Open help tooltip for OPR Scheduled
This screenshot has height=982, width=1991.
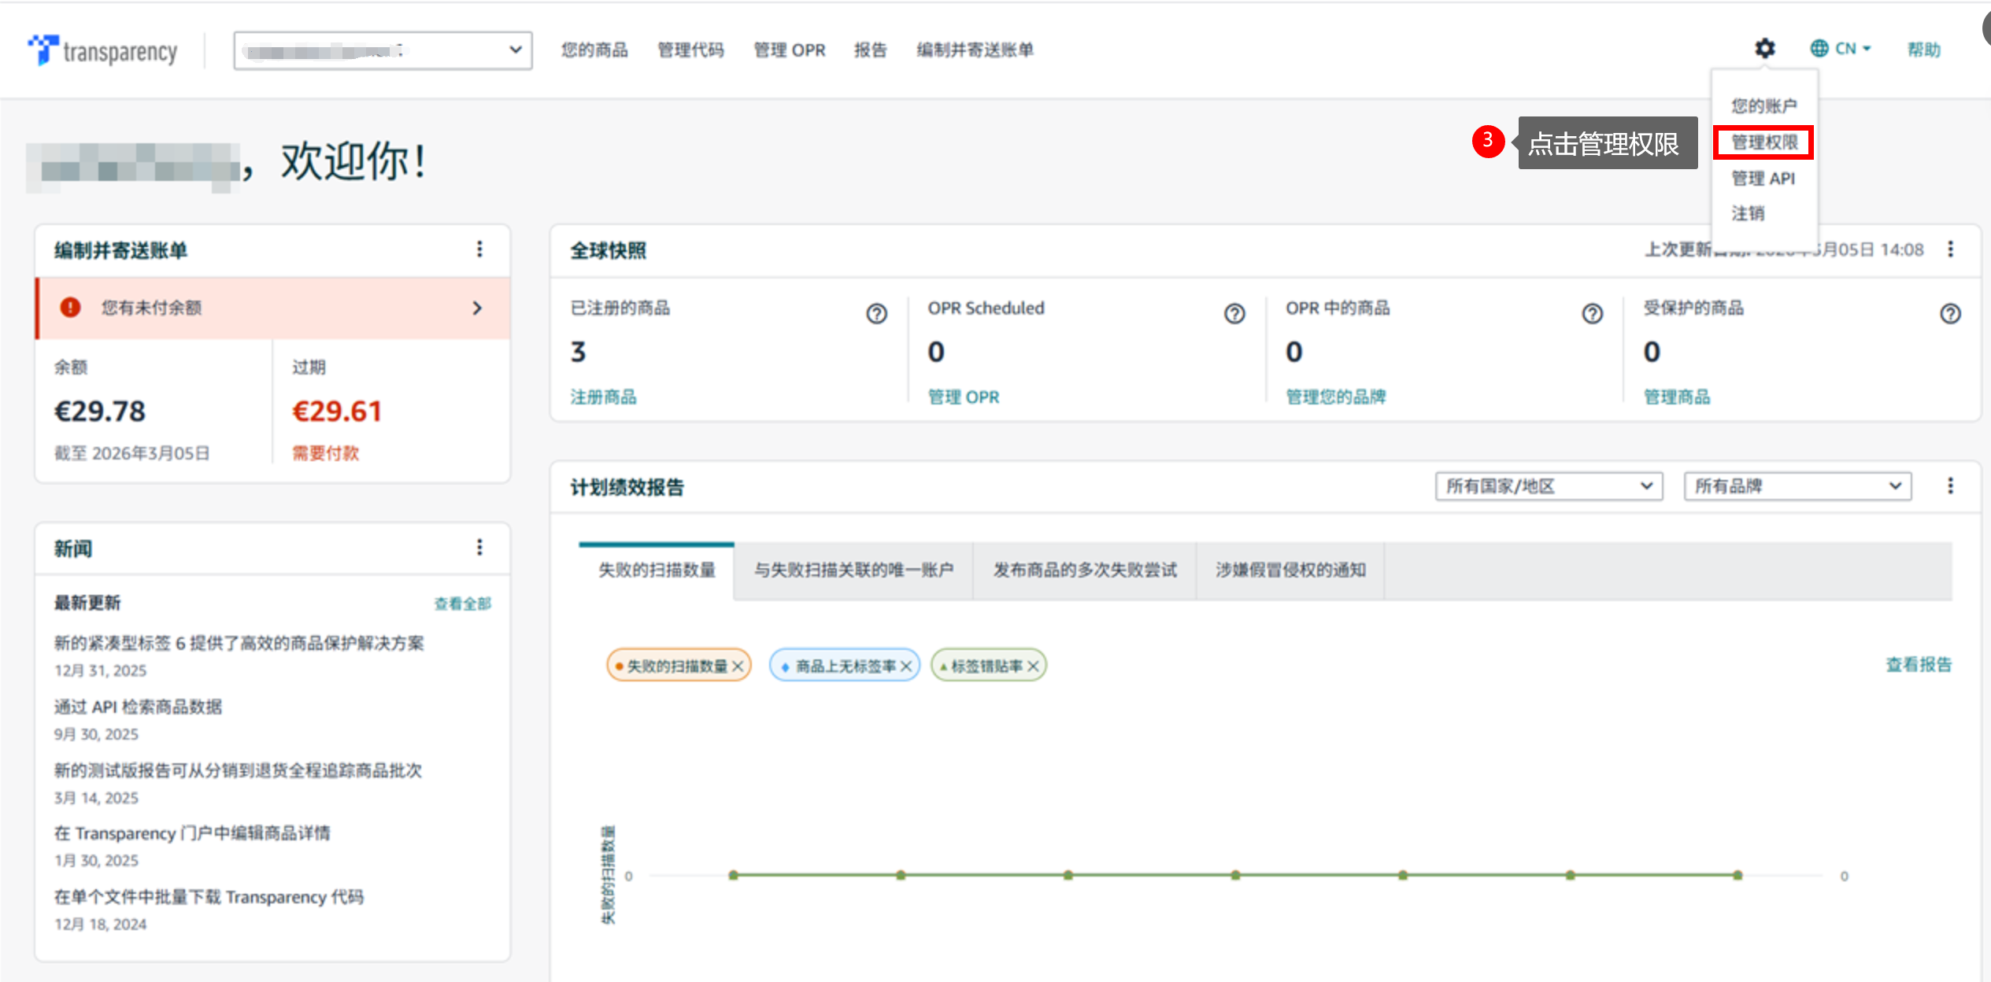[x=1234, y=314]
